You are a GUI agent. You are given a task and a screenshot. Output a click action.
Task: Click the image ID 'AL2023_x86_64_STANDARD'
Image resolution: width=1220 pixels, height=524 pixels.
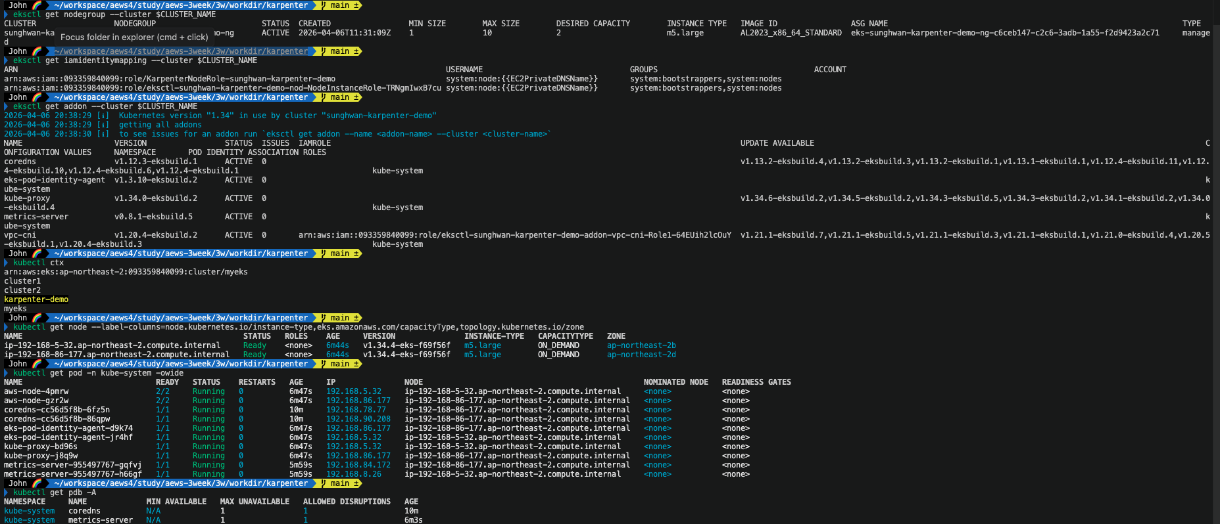791,33
